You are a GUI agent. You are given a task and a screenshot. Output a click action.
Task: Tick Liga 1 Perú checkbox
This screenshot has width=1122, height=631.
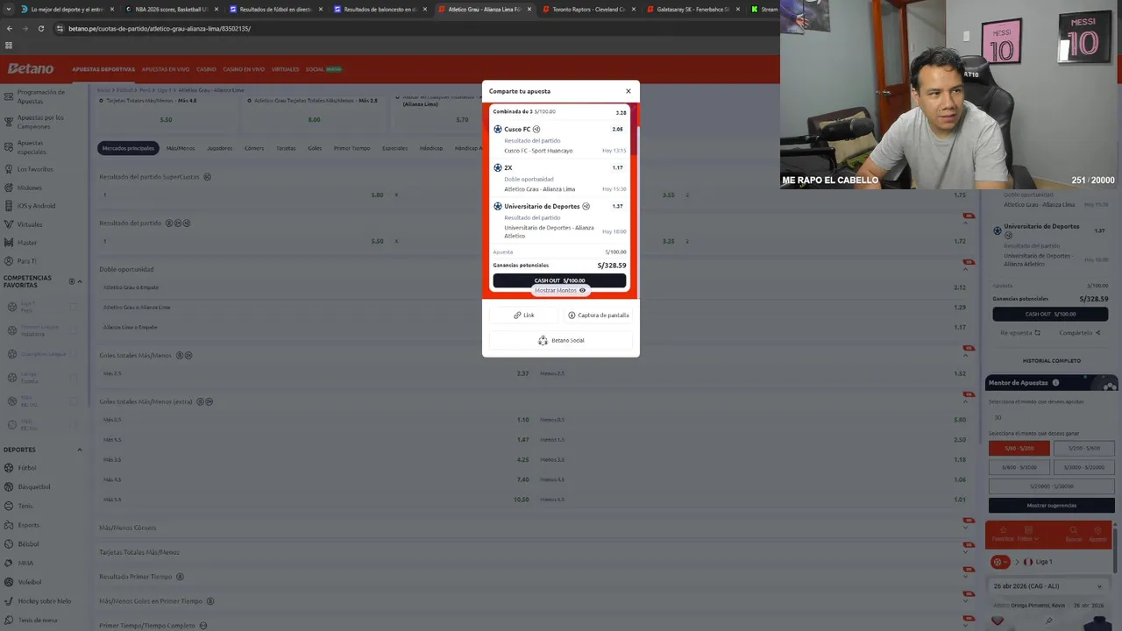(x=74, y=307)
